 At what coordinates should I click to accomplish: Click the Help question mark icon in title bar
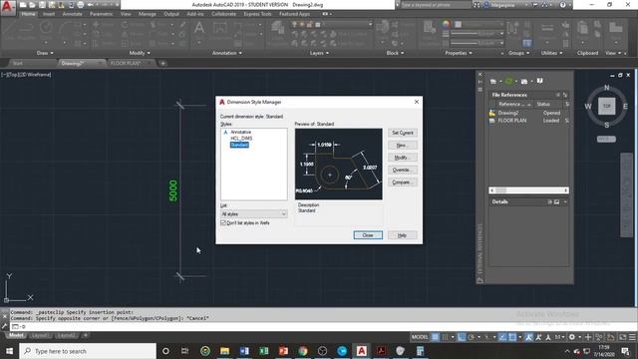pos(562,5)
